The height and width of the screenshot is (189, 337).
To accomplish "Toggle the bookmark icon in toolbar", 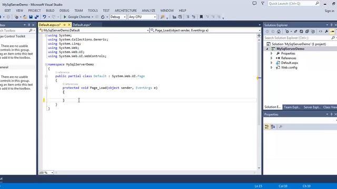I will [x=201, y=17].
